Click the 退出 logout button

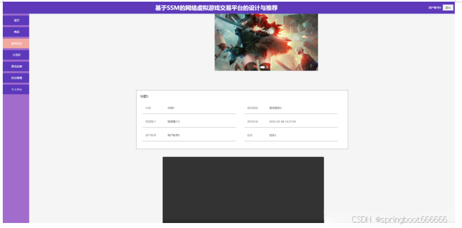[x=448, y=8]
